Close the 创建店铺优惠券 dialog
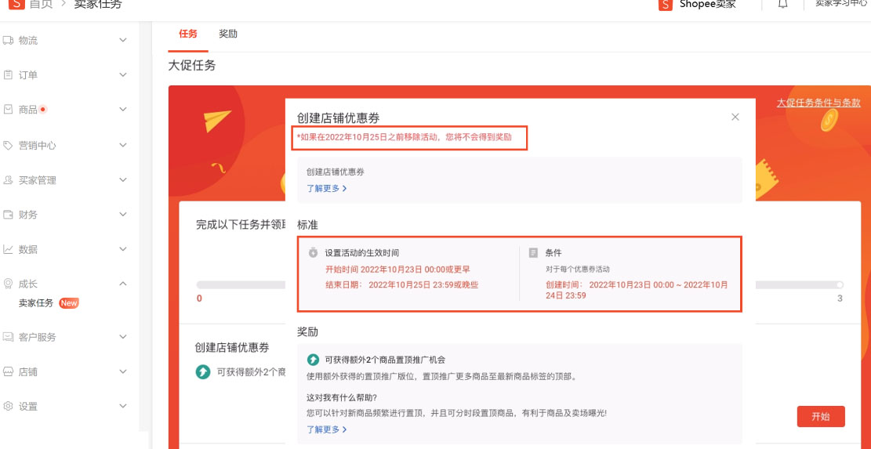871x449 pixels. coord(735,118)
